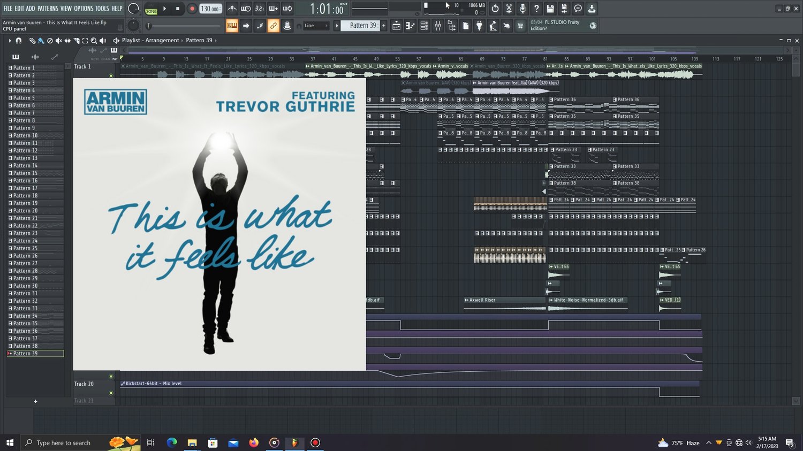Click the 130.000 tempo field
This screenshot has width=803, height=451.
point(210,9)
